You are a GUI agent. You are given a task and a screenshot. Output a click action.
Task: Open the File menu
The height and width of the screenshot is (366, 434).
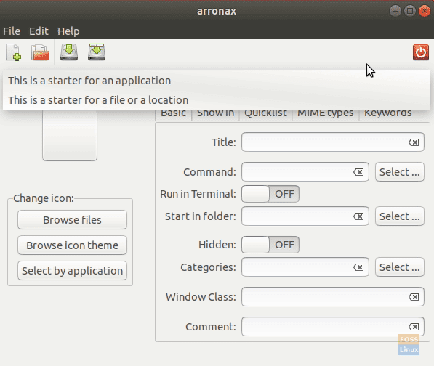coord(12,31)
